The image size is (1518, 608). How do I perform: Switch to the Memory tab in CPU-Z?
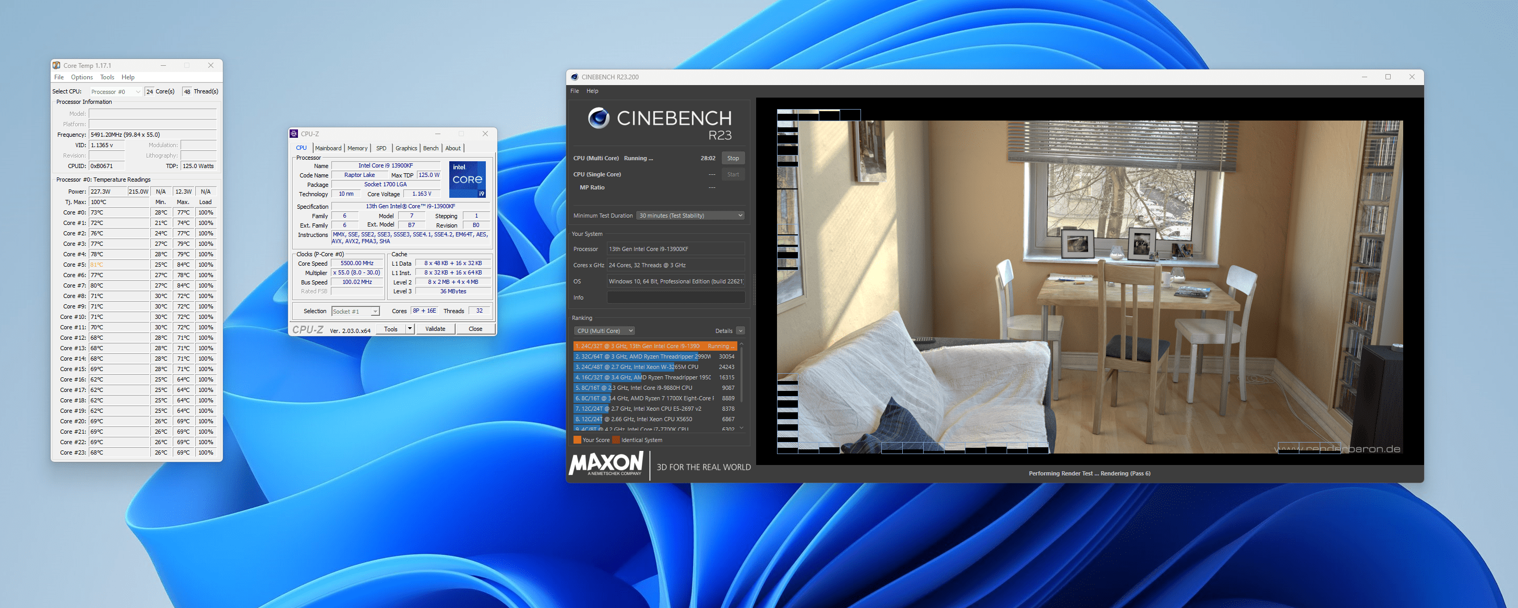(357, 148)
